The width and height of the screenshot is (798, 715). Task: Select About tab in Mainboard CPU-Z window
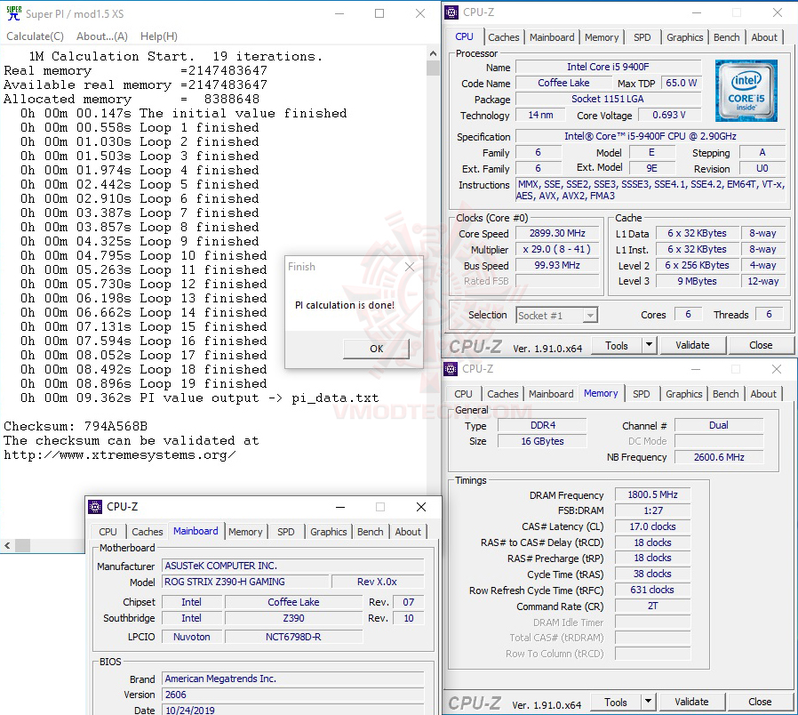click(x=408, y=532)
